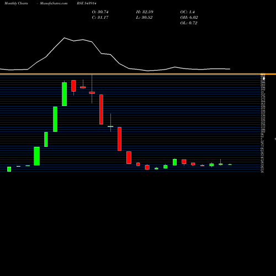
Task: Click the 'BSE 543914' symbol label
Action: (x=87, y=3)
